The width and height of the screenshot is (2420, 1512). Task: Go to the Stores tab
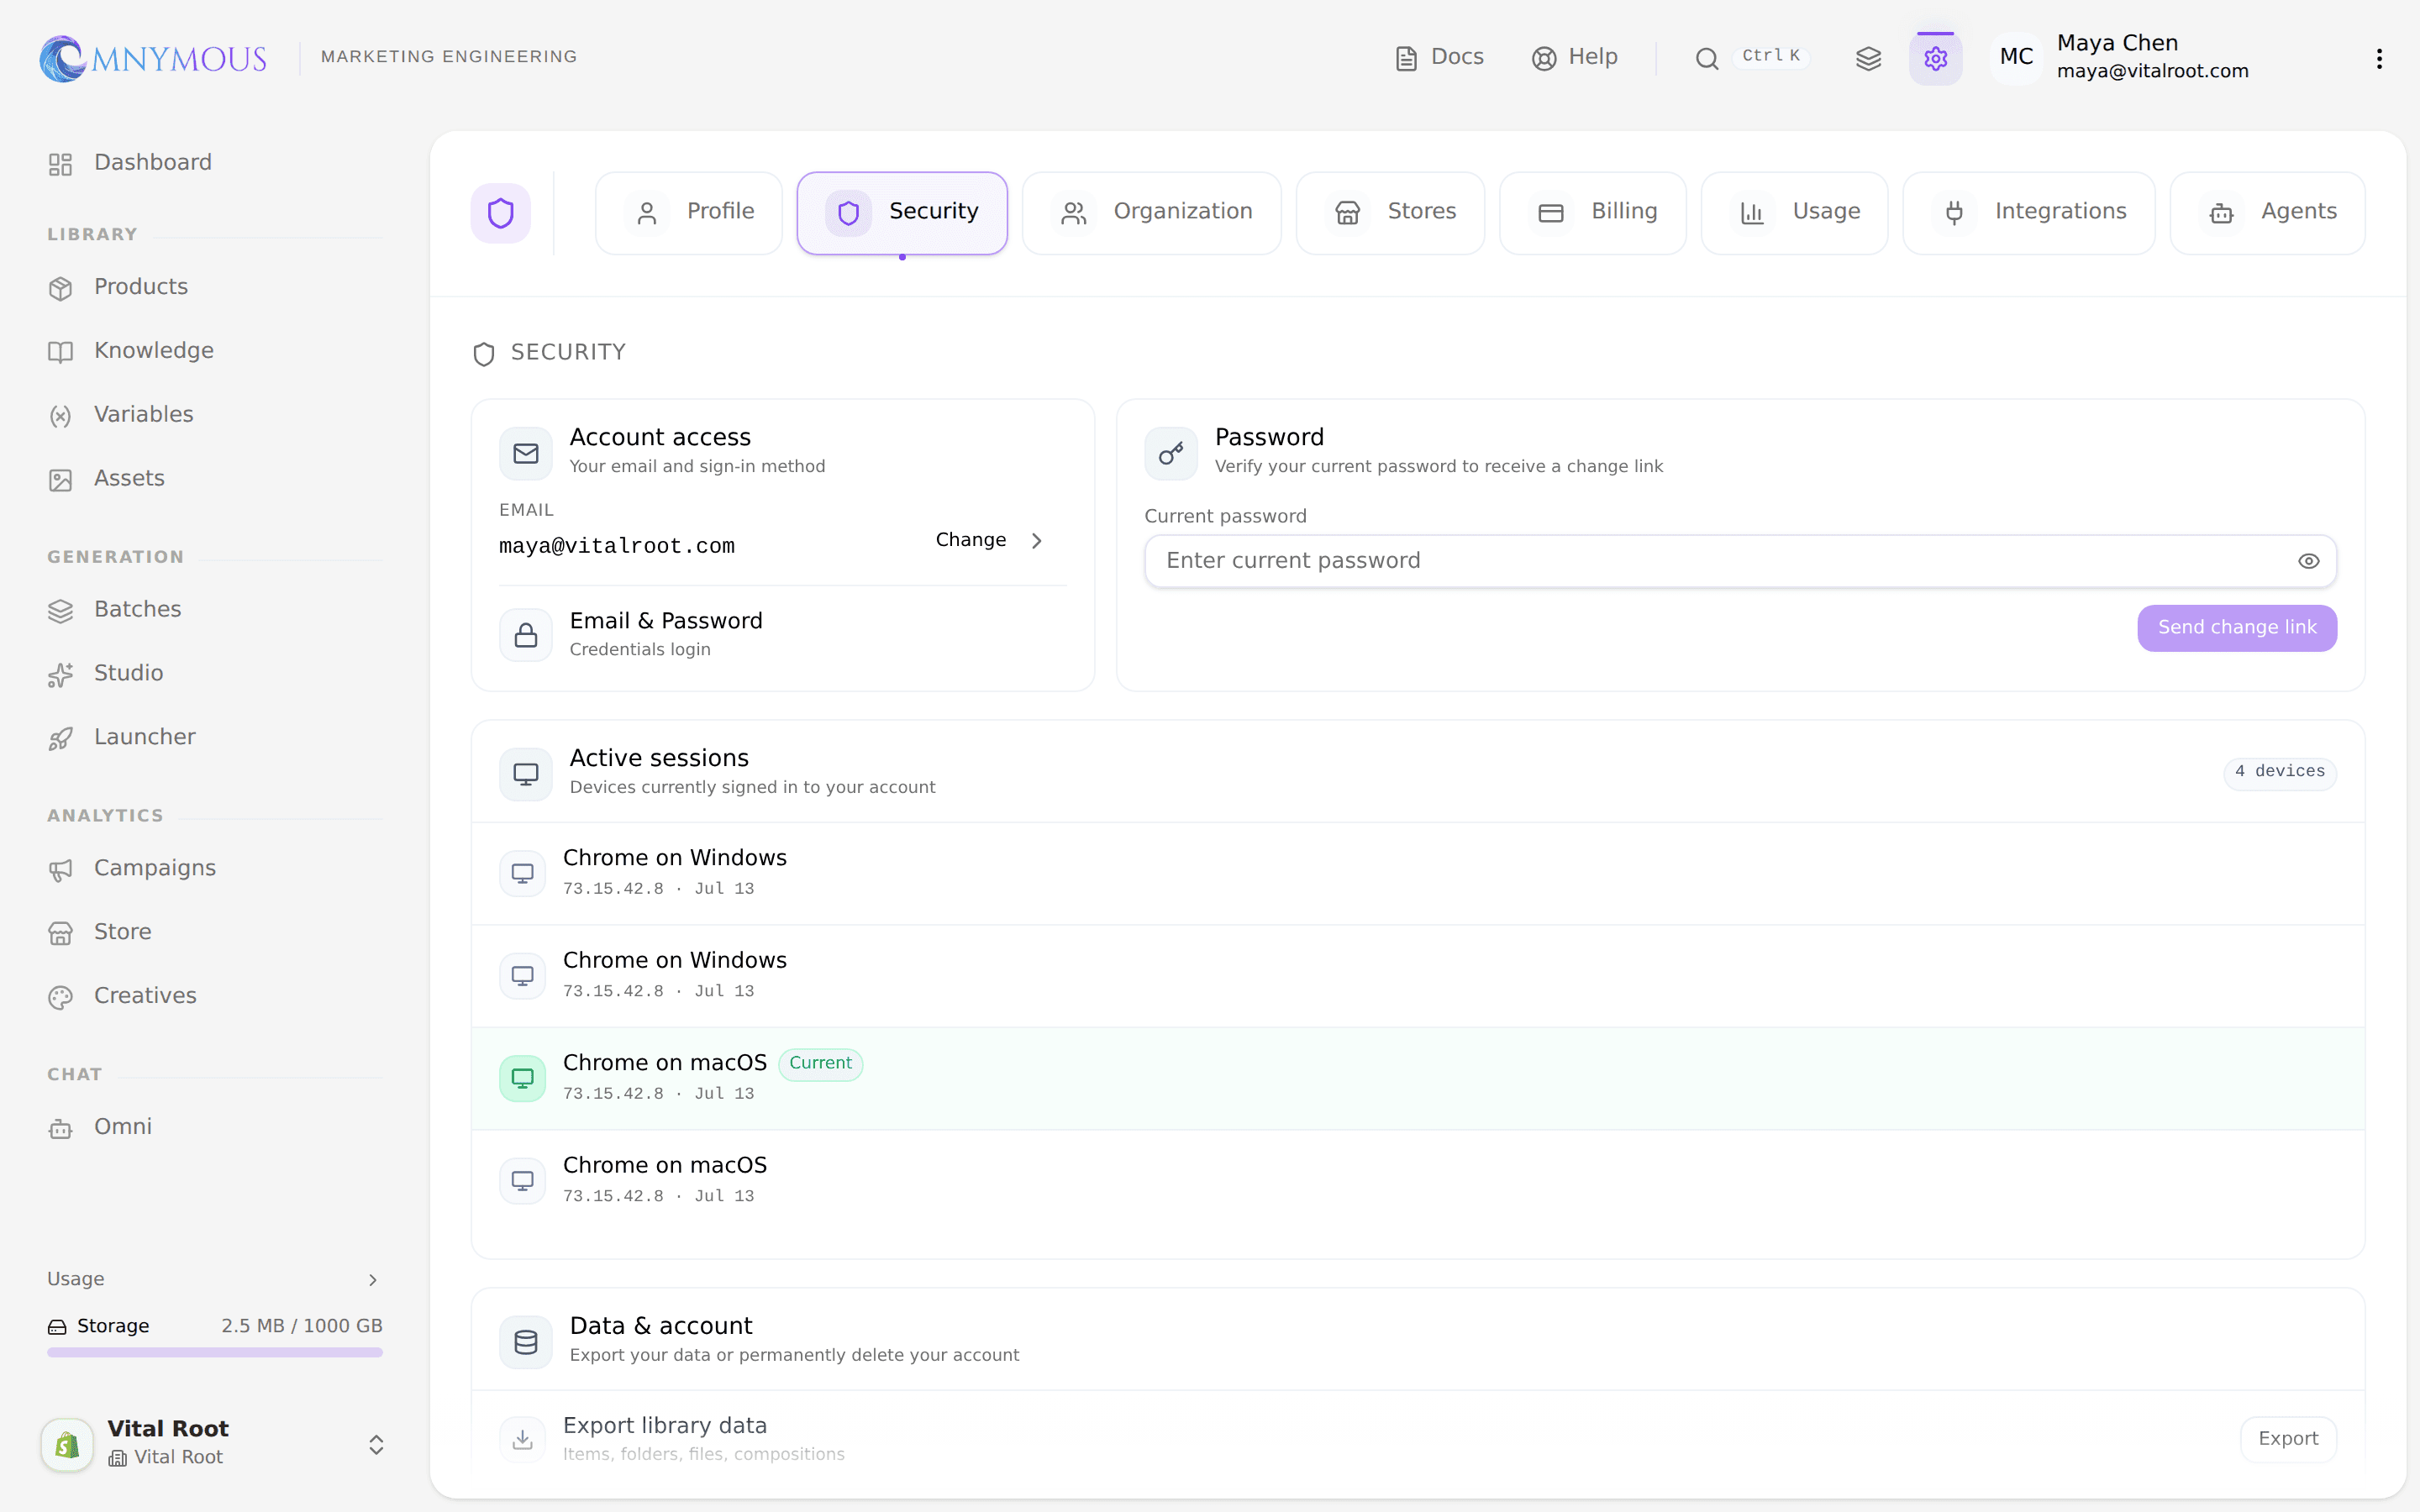coord(1391,213)
